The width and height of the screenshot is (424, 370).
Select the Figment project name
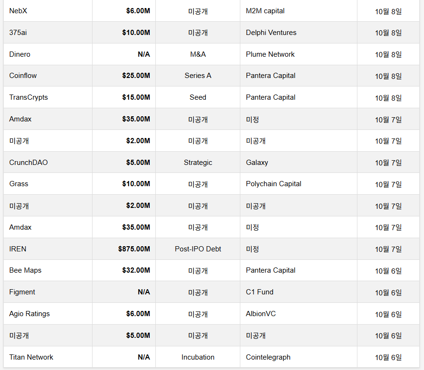tap(22, 292)
